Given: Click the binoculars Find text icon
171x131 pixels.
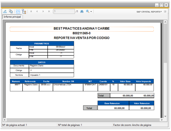Looking at the screenshot, I should tap(82, 11).
